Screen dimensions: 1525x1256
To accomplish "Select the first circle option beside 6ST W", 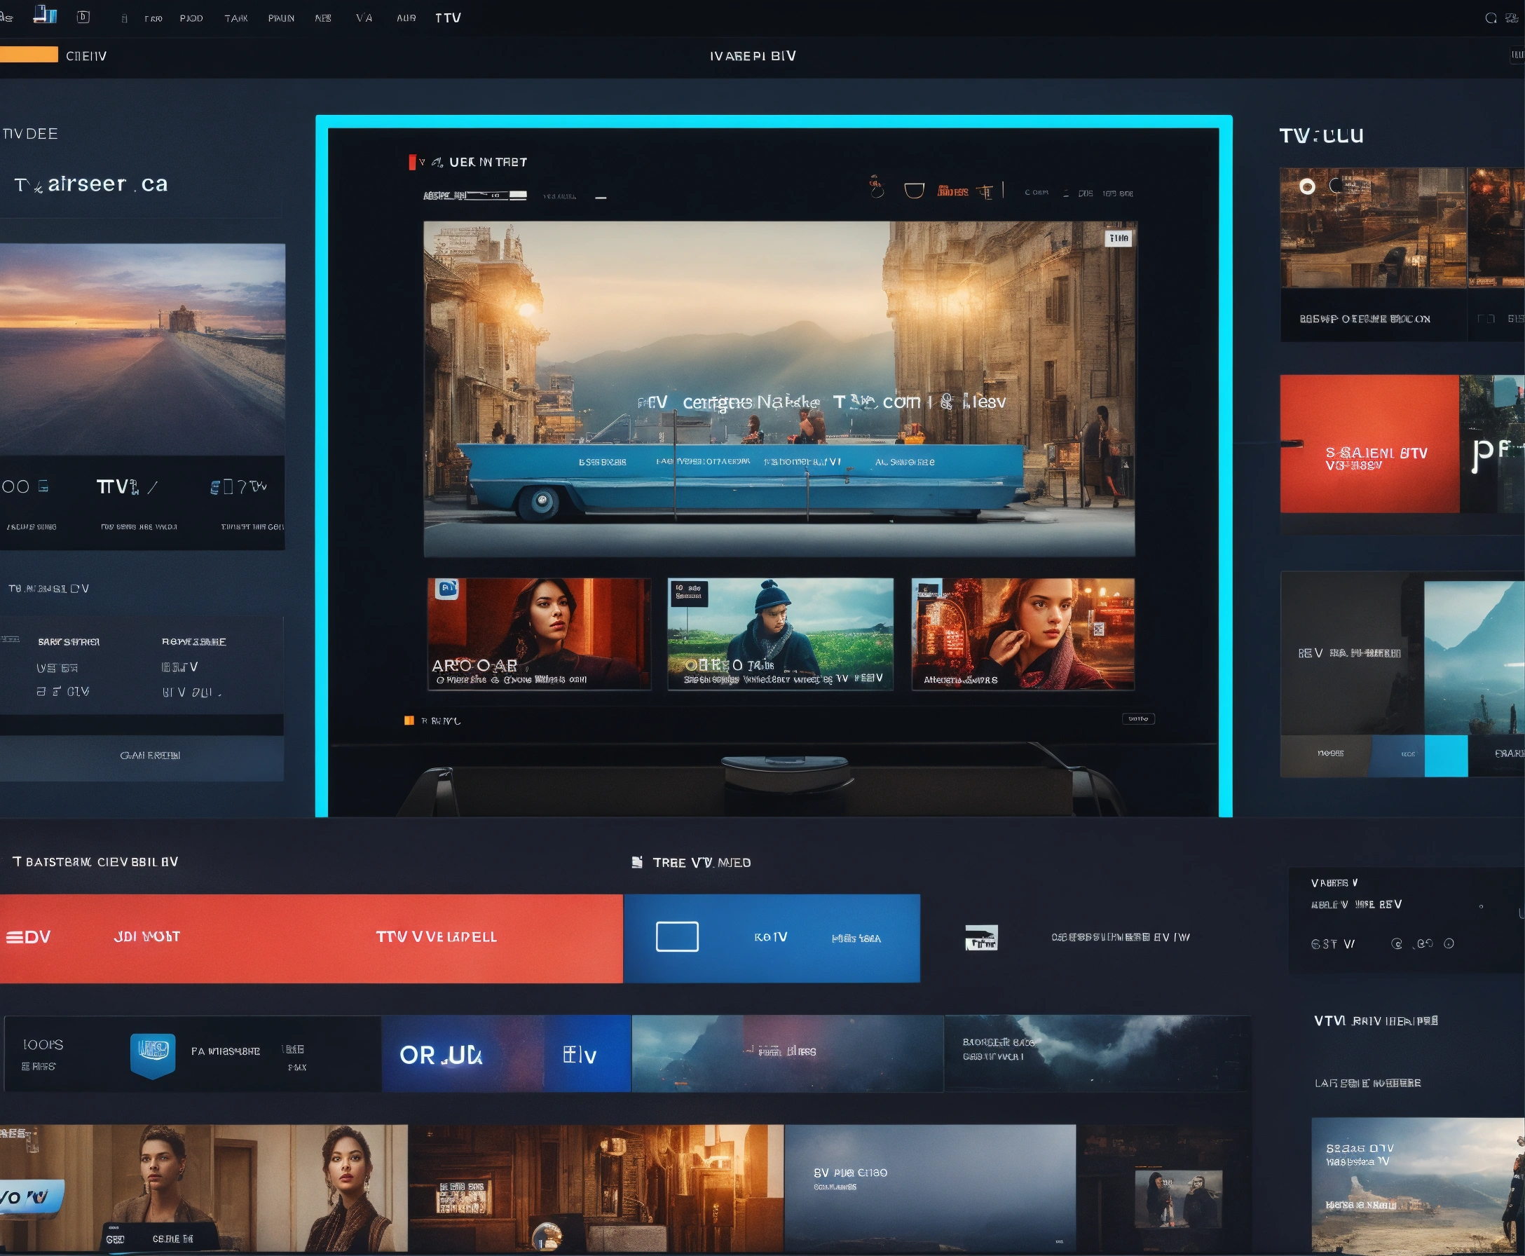I will 1397,943.
